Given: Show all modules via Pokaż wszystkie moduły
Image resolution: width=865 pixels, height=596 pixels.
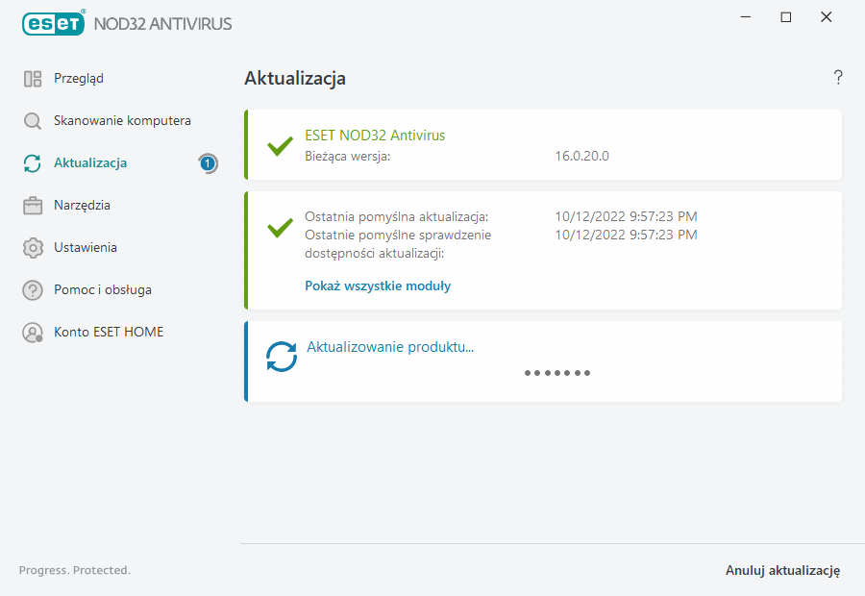Looking at the screenshot, I should [x=378, y=286].
